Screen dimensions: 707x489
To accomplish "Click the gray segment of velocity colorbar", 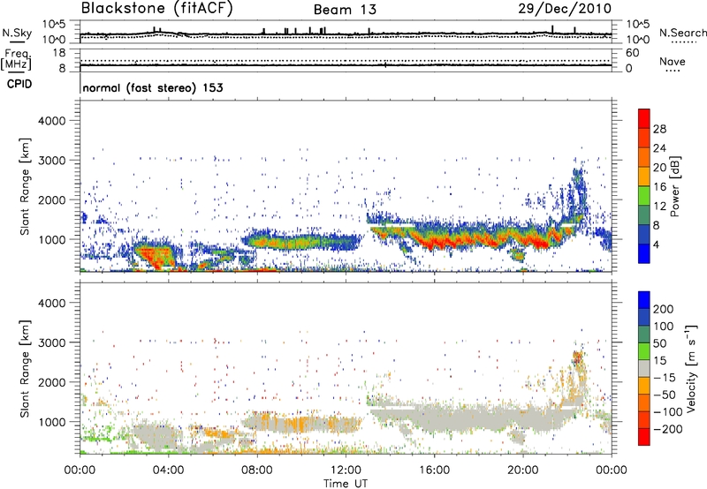I will [644, 369].
